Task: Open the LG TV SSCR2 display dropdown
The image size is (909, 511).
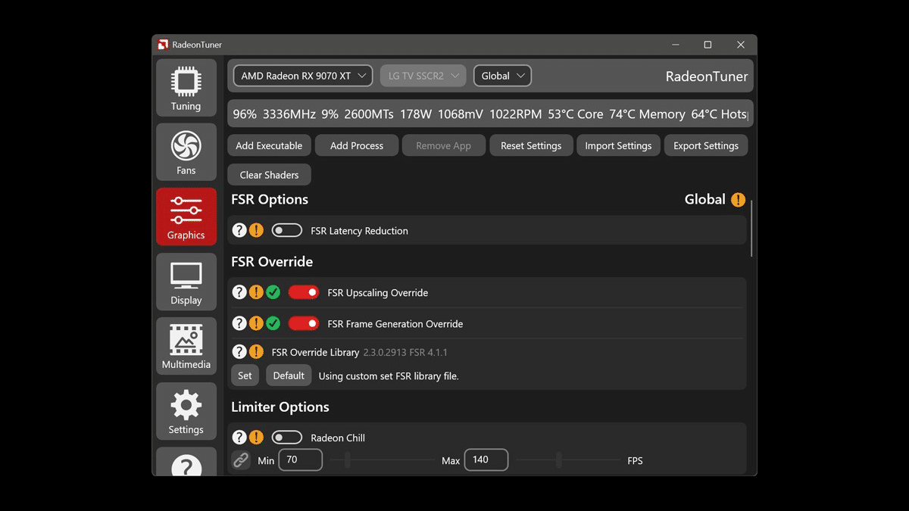Action: click(423, 76)
